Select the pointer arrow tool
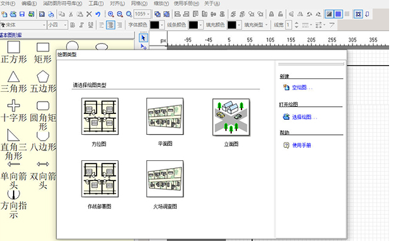This screenshot has width=393, height=241. coord(144,38)
